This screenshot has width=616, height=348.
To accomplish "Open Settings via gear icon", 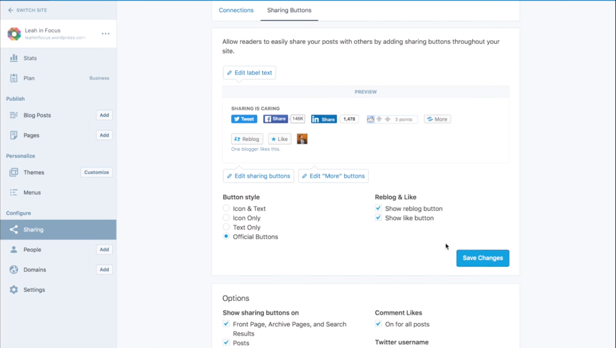I will 14,289.
